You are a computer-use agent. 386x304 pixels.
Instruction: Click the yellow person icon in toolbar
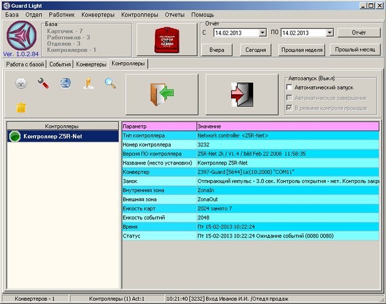(x=87, y=84)
